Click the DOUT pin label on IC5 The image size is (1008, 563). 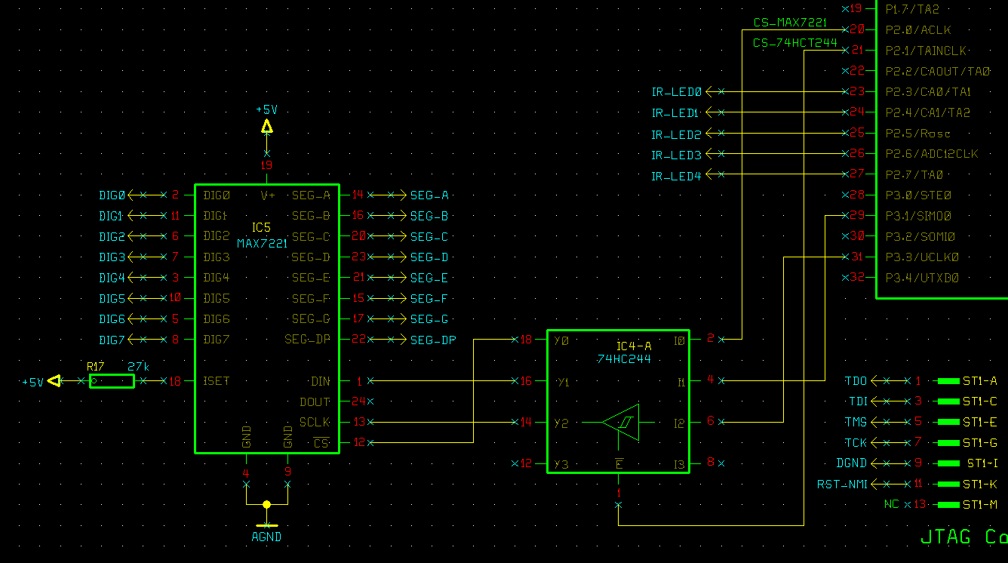point(315,402)
